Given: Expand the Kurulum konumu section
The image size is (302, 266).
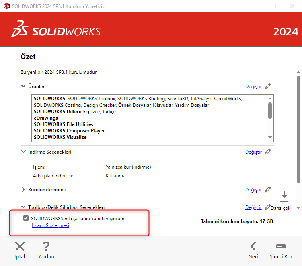Looking at the screenshot, I should [23, 189].
